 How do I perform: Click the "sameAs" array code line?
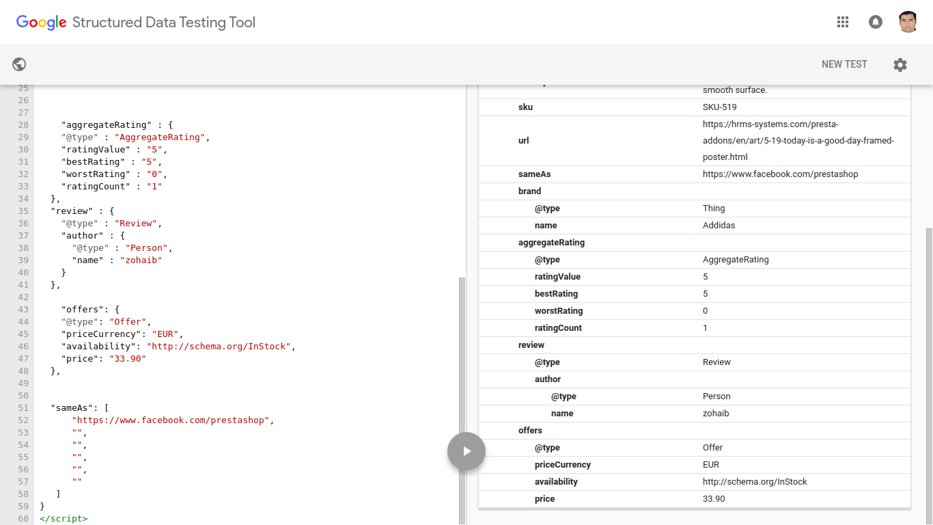(x=80, y=408)
